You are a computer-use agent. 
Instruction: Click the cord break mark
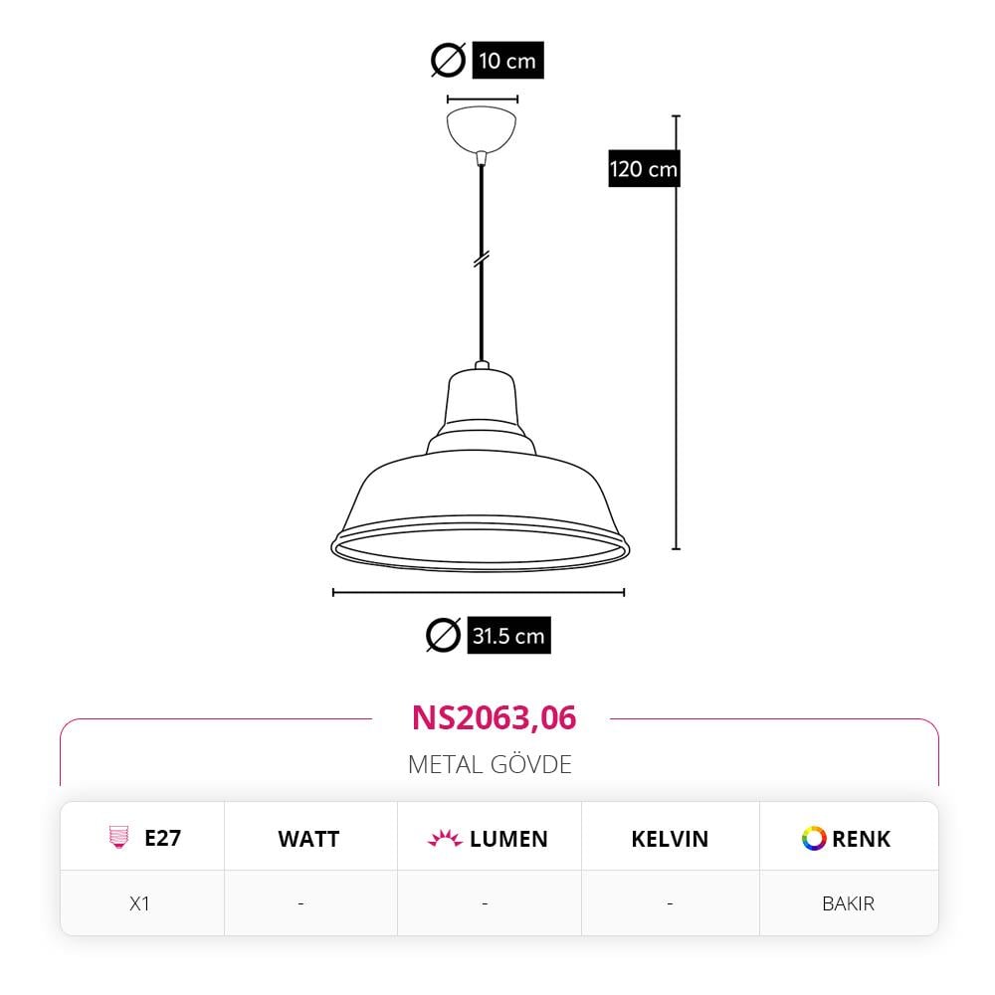[483, 259]
